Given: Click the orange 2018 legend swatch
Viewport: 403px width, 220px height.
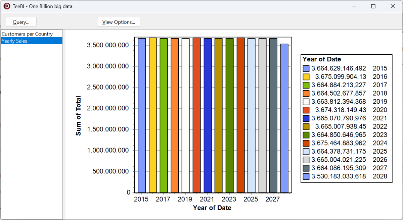Looking at the screenshot, I should [x=306, y=93].
